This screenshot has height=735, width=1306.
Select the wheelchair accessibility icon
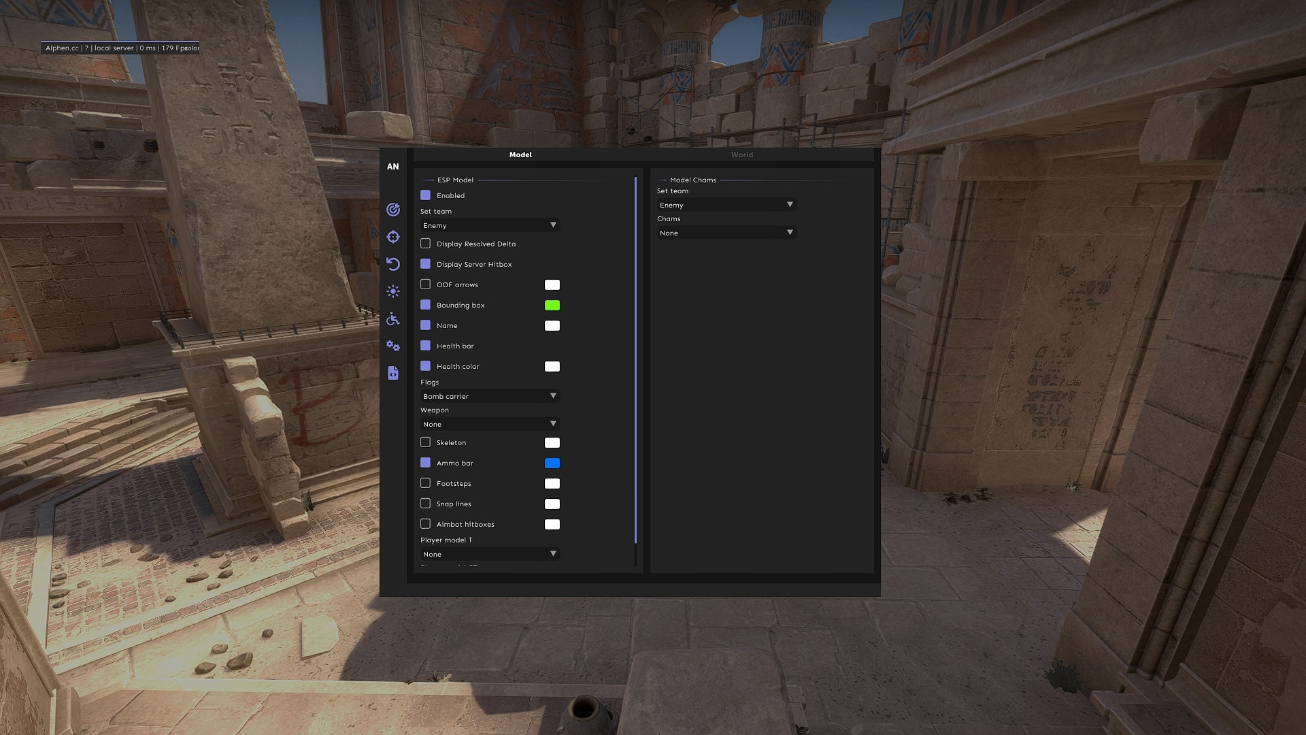(x=393, y=318)
